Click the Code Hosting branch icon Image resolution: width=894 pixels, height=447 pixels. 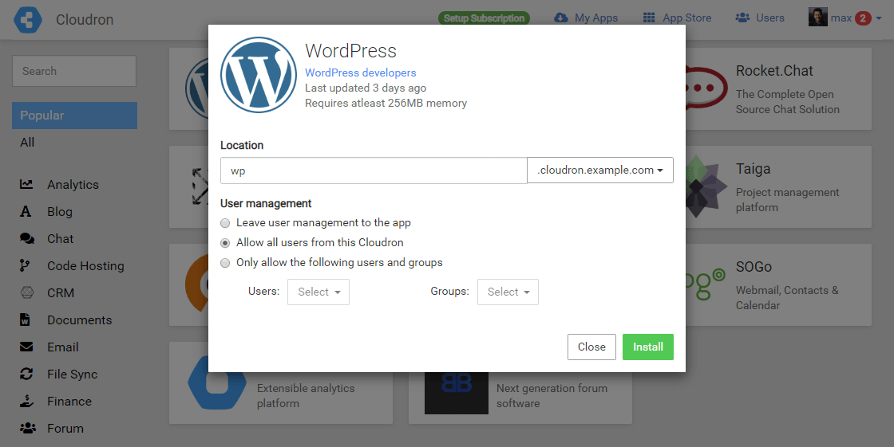click(26, 266)
